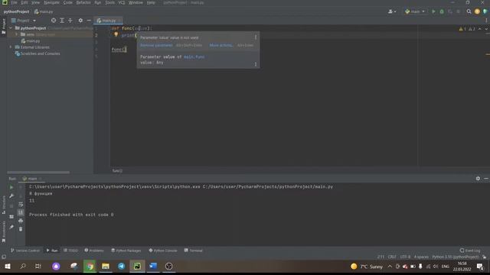Image resolution: width=490 pixels, height=275 pixels.
Task: Open the TODO tool window
Action: tap(70, 251)
